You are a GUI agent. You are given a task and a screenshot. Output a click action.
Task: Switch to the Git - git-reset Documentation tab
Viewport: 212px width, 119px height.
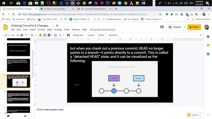94,9
